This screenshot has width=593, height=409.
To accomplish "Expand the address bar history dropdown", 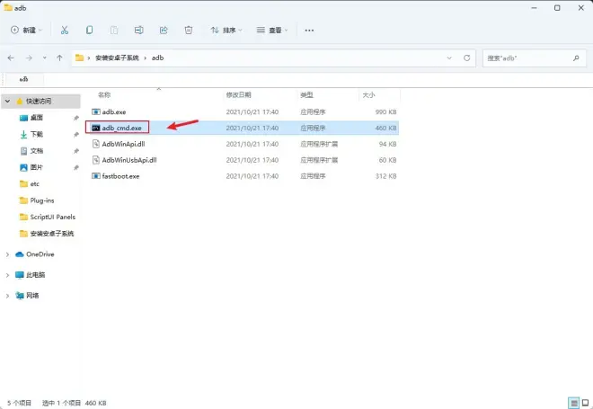I will (449, 58).
